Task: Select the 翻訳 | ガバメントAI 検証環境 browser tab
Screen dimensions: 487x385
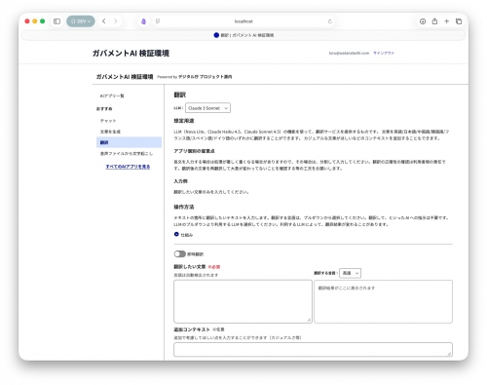Action: pyautogui.click(x=243, y=35)
